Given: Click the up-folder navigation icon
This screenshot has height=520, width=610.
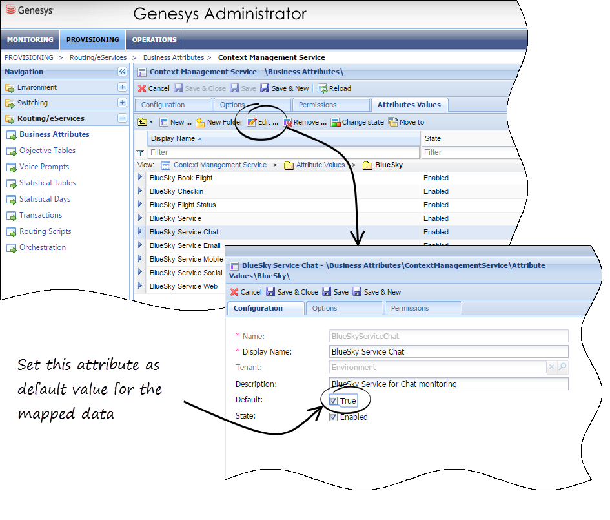Looking at the screenshot, I should pos(142,122).
